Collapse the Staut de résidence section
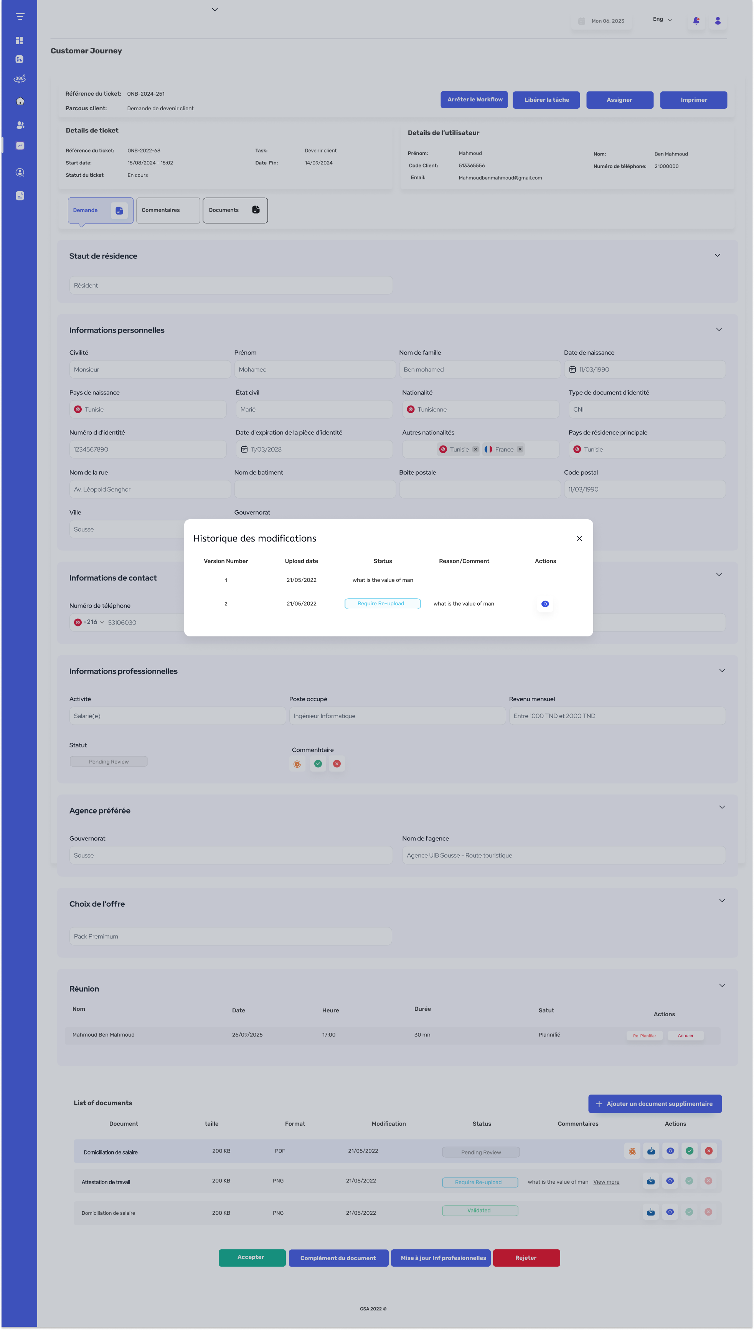This screenshot has width=754, height=1330. pyautogui.click(x=717, y=255)
